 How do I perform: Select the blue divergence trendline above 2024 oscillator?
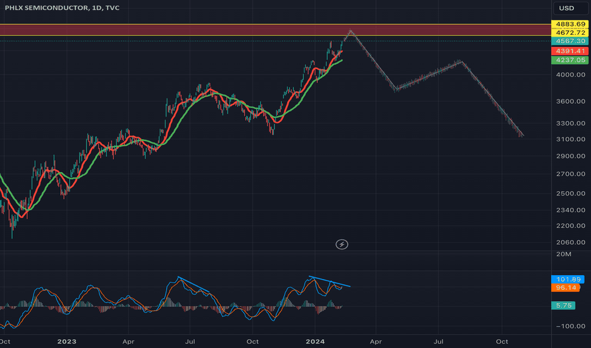(x=330, y=282)
